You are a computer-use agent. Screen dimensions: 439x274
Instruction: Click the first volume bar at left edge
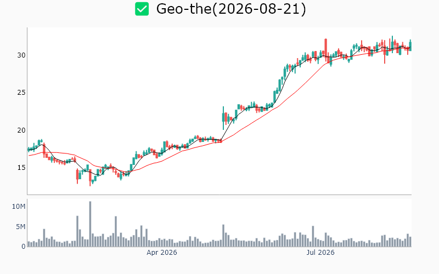29,244
